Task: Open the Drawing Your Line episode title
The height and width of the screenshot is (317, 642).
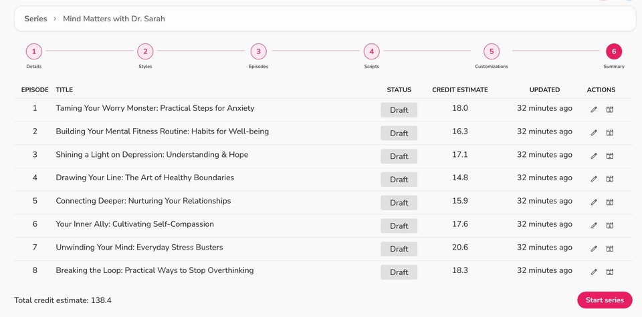Action: click(144, 178)
